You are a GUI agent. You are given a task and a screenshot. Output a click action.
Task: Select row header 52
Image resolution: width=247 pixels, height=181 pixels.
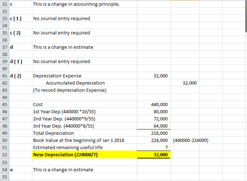(x=4, y=155)
